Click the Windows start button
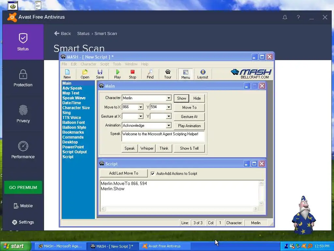 15,246
